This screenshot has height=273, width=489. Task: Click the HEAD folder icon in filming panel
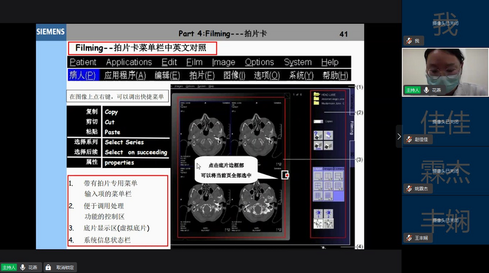[317, 96]
